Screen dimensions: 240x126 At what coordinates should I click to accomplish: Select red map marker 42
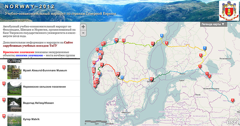click(95, 86)
